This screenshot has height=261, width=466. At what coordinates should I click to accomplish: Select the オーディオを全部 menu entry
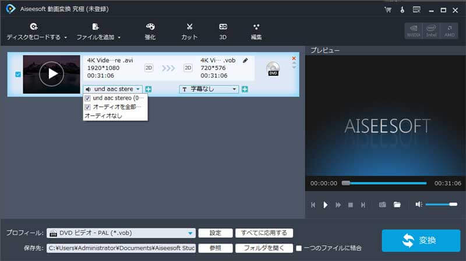pos(115,107)
